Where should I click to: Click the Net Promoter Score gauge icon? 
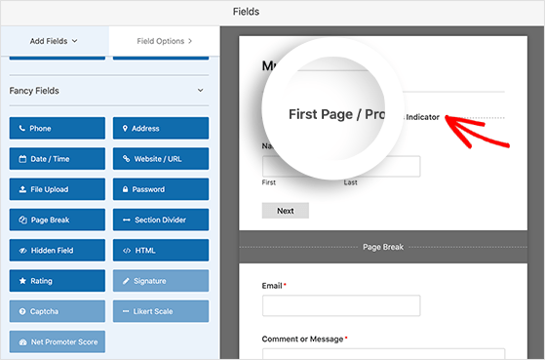coord(22,341)
